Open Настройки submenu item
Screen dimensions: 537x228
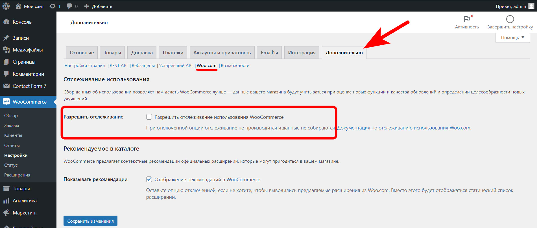[16, 155]
